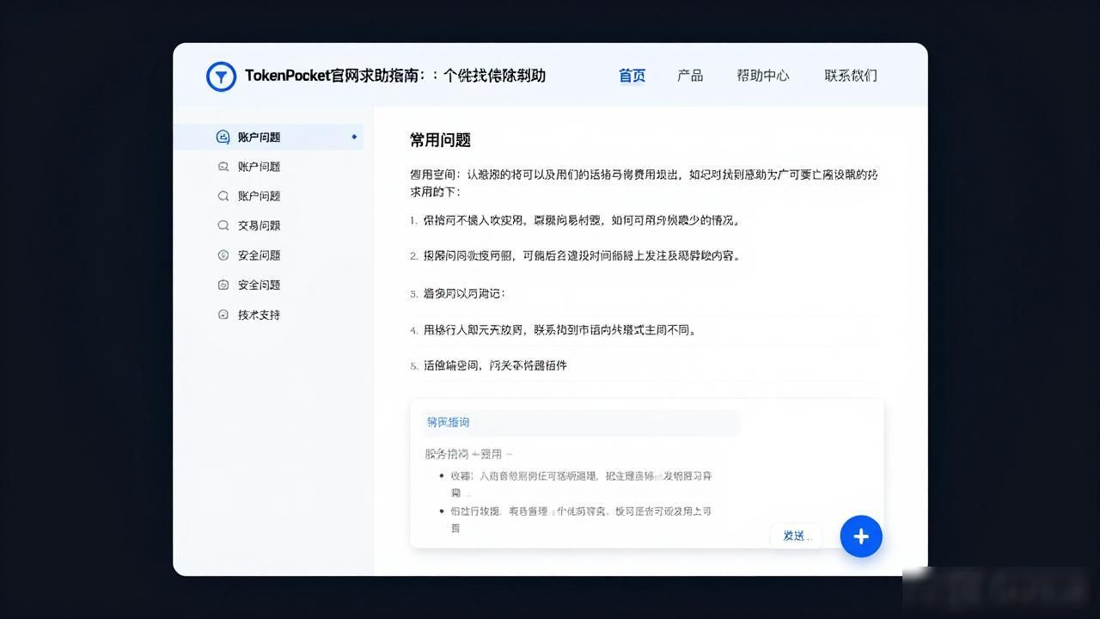Viewport: 1100px width, 619px height.
Task: Click the 常用问题 heading
Action: pos(440,140)
